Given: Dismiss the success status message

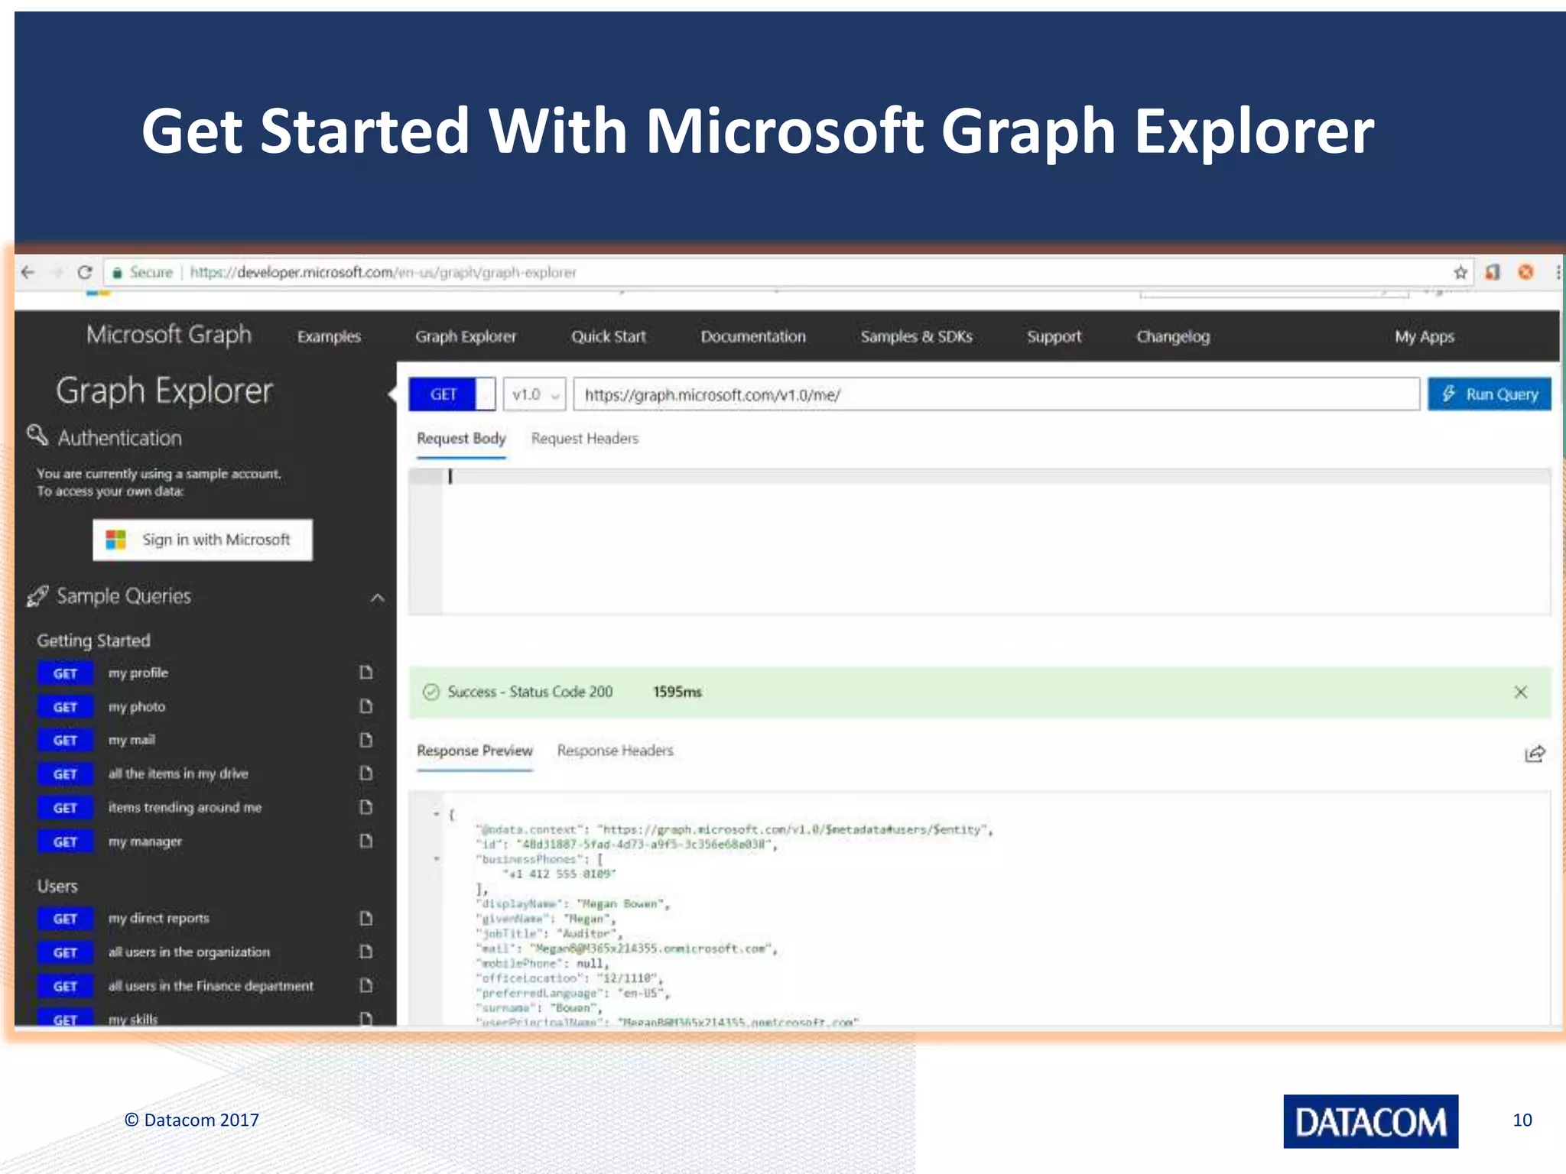Looking at the screenshot, I should pos(1520,692).
